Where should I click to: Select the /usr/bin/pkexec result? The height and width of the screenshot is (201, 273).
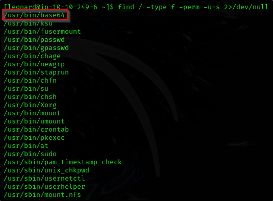tap(34, 138)
